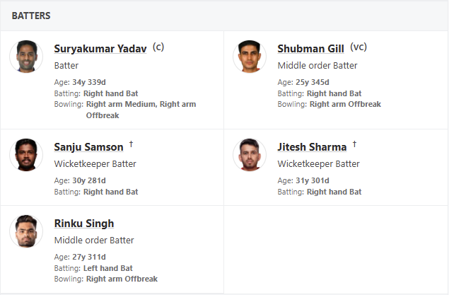Click the wicketkeeper dagger beside Jitesh Sharma
Screen dimensions: 449x295
(x=354, y=144)
